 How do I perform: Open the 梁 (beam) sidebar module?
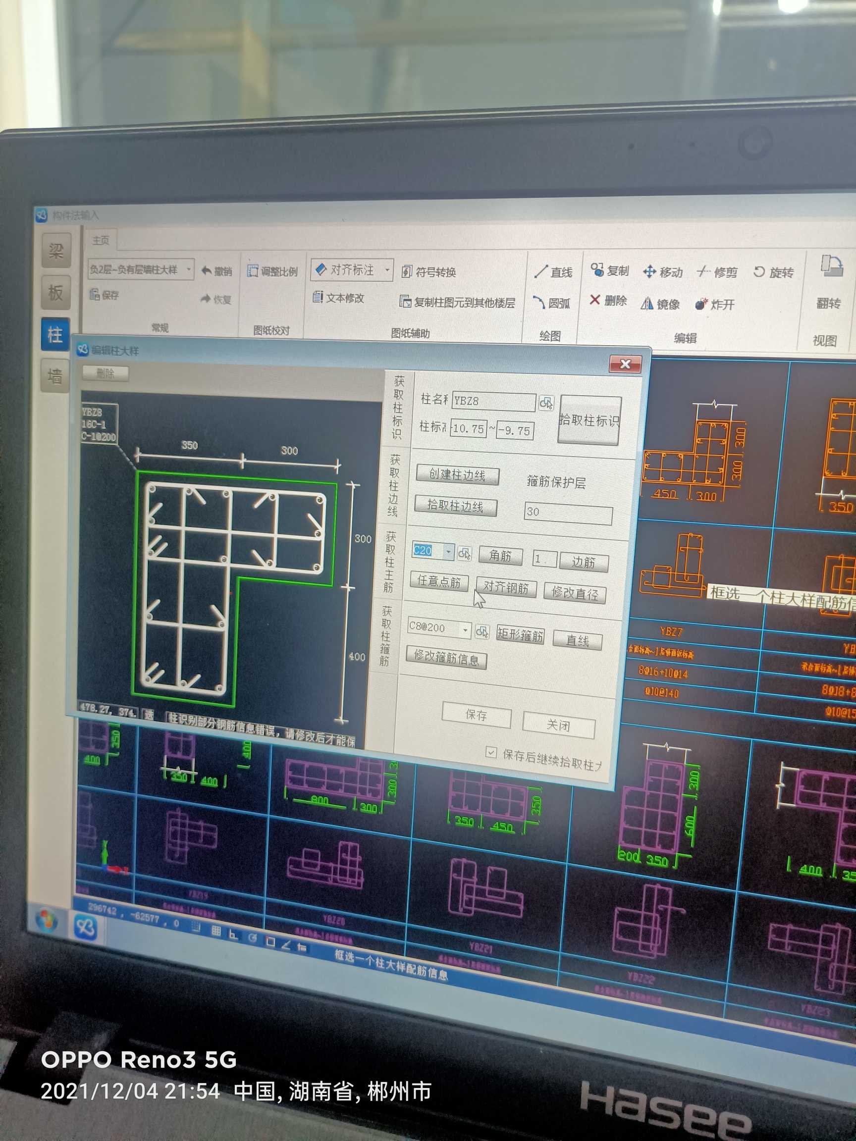pos(55,251)
